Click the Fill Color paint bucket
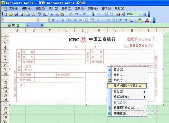The height and width of the screenshot is (123, 169). click(x=140, y=20)
